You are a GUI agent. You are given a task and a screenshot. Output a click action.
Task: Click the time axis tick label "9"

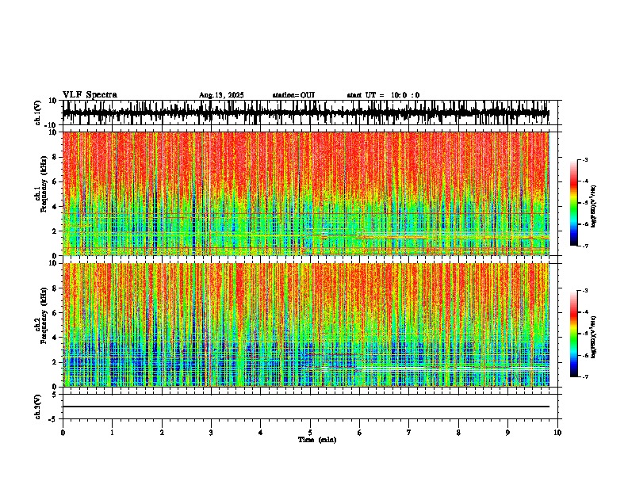point(507,433)
